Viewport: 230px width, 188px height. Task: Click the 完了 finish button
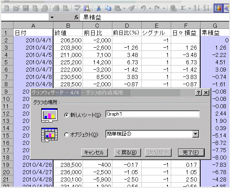pyautogui.click(x=191, y=153)
